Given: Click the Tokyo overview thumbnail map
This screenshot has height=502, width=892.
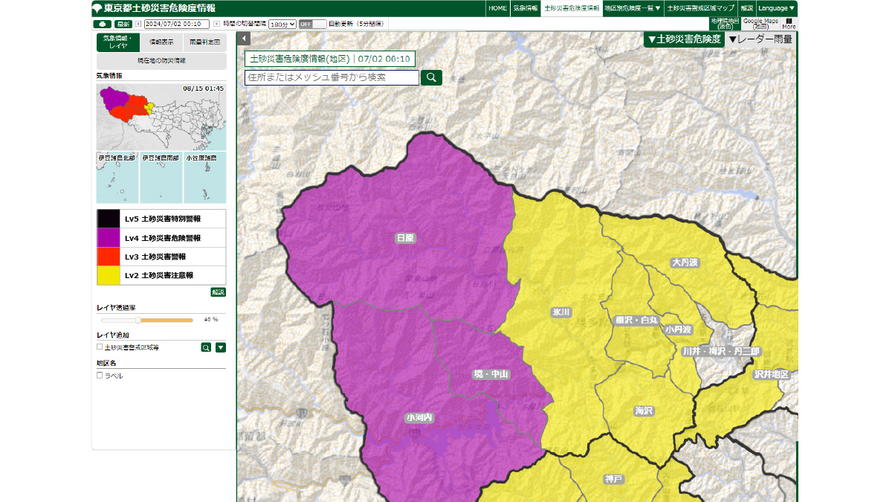Looking at the screenshot, I should pyautogui.click(x=161, y=118).
